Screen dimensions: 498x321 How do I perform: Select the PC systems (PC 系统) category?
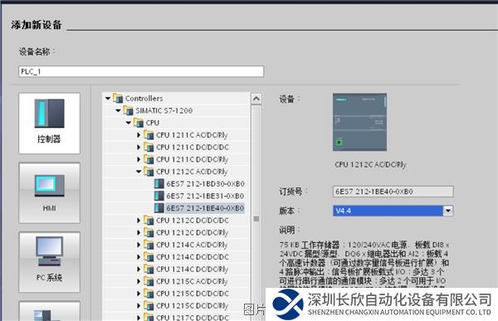tap(49, 262)
